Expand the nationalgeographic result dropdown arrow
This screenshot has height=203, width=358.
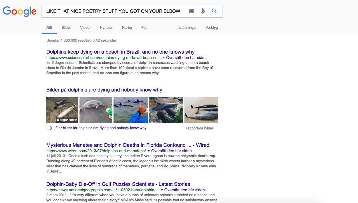(x=162, y=190)
